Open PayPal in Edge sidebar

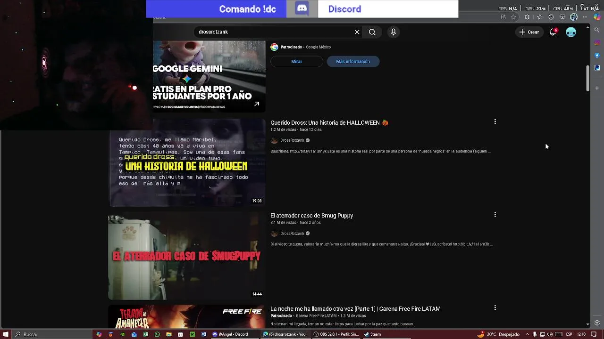[x=597, y=68]
